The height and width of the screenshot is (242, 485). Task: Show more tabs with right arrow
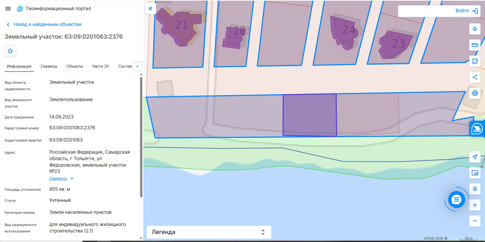tap(138, 66)
